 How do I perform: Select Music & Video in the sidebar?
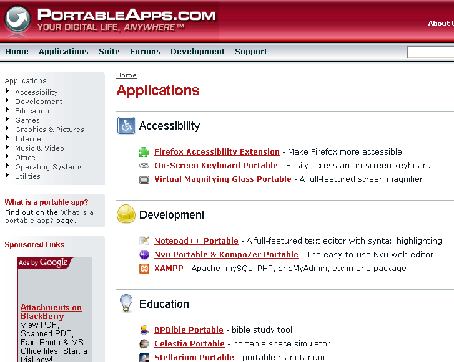tap(40, 148)
